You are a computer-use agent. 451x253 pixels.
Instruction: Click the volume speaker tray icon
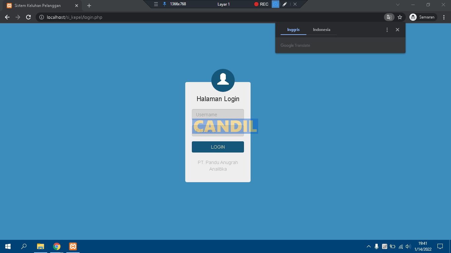pyautogui.click(x=408, y=246)
